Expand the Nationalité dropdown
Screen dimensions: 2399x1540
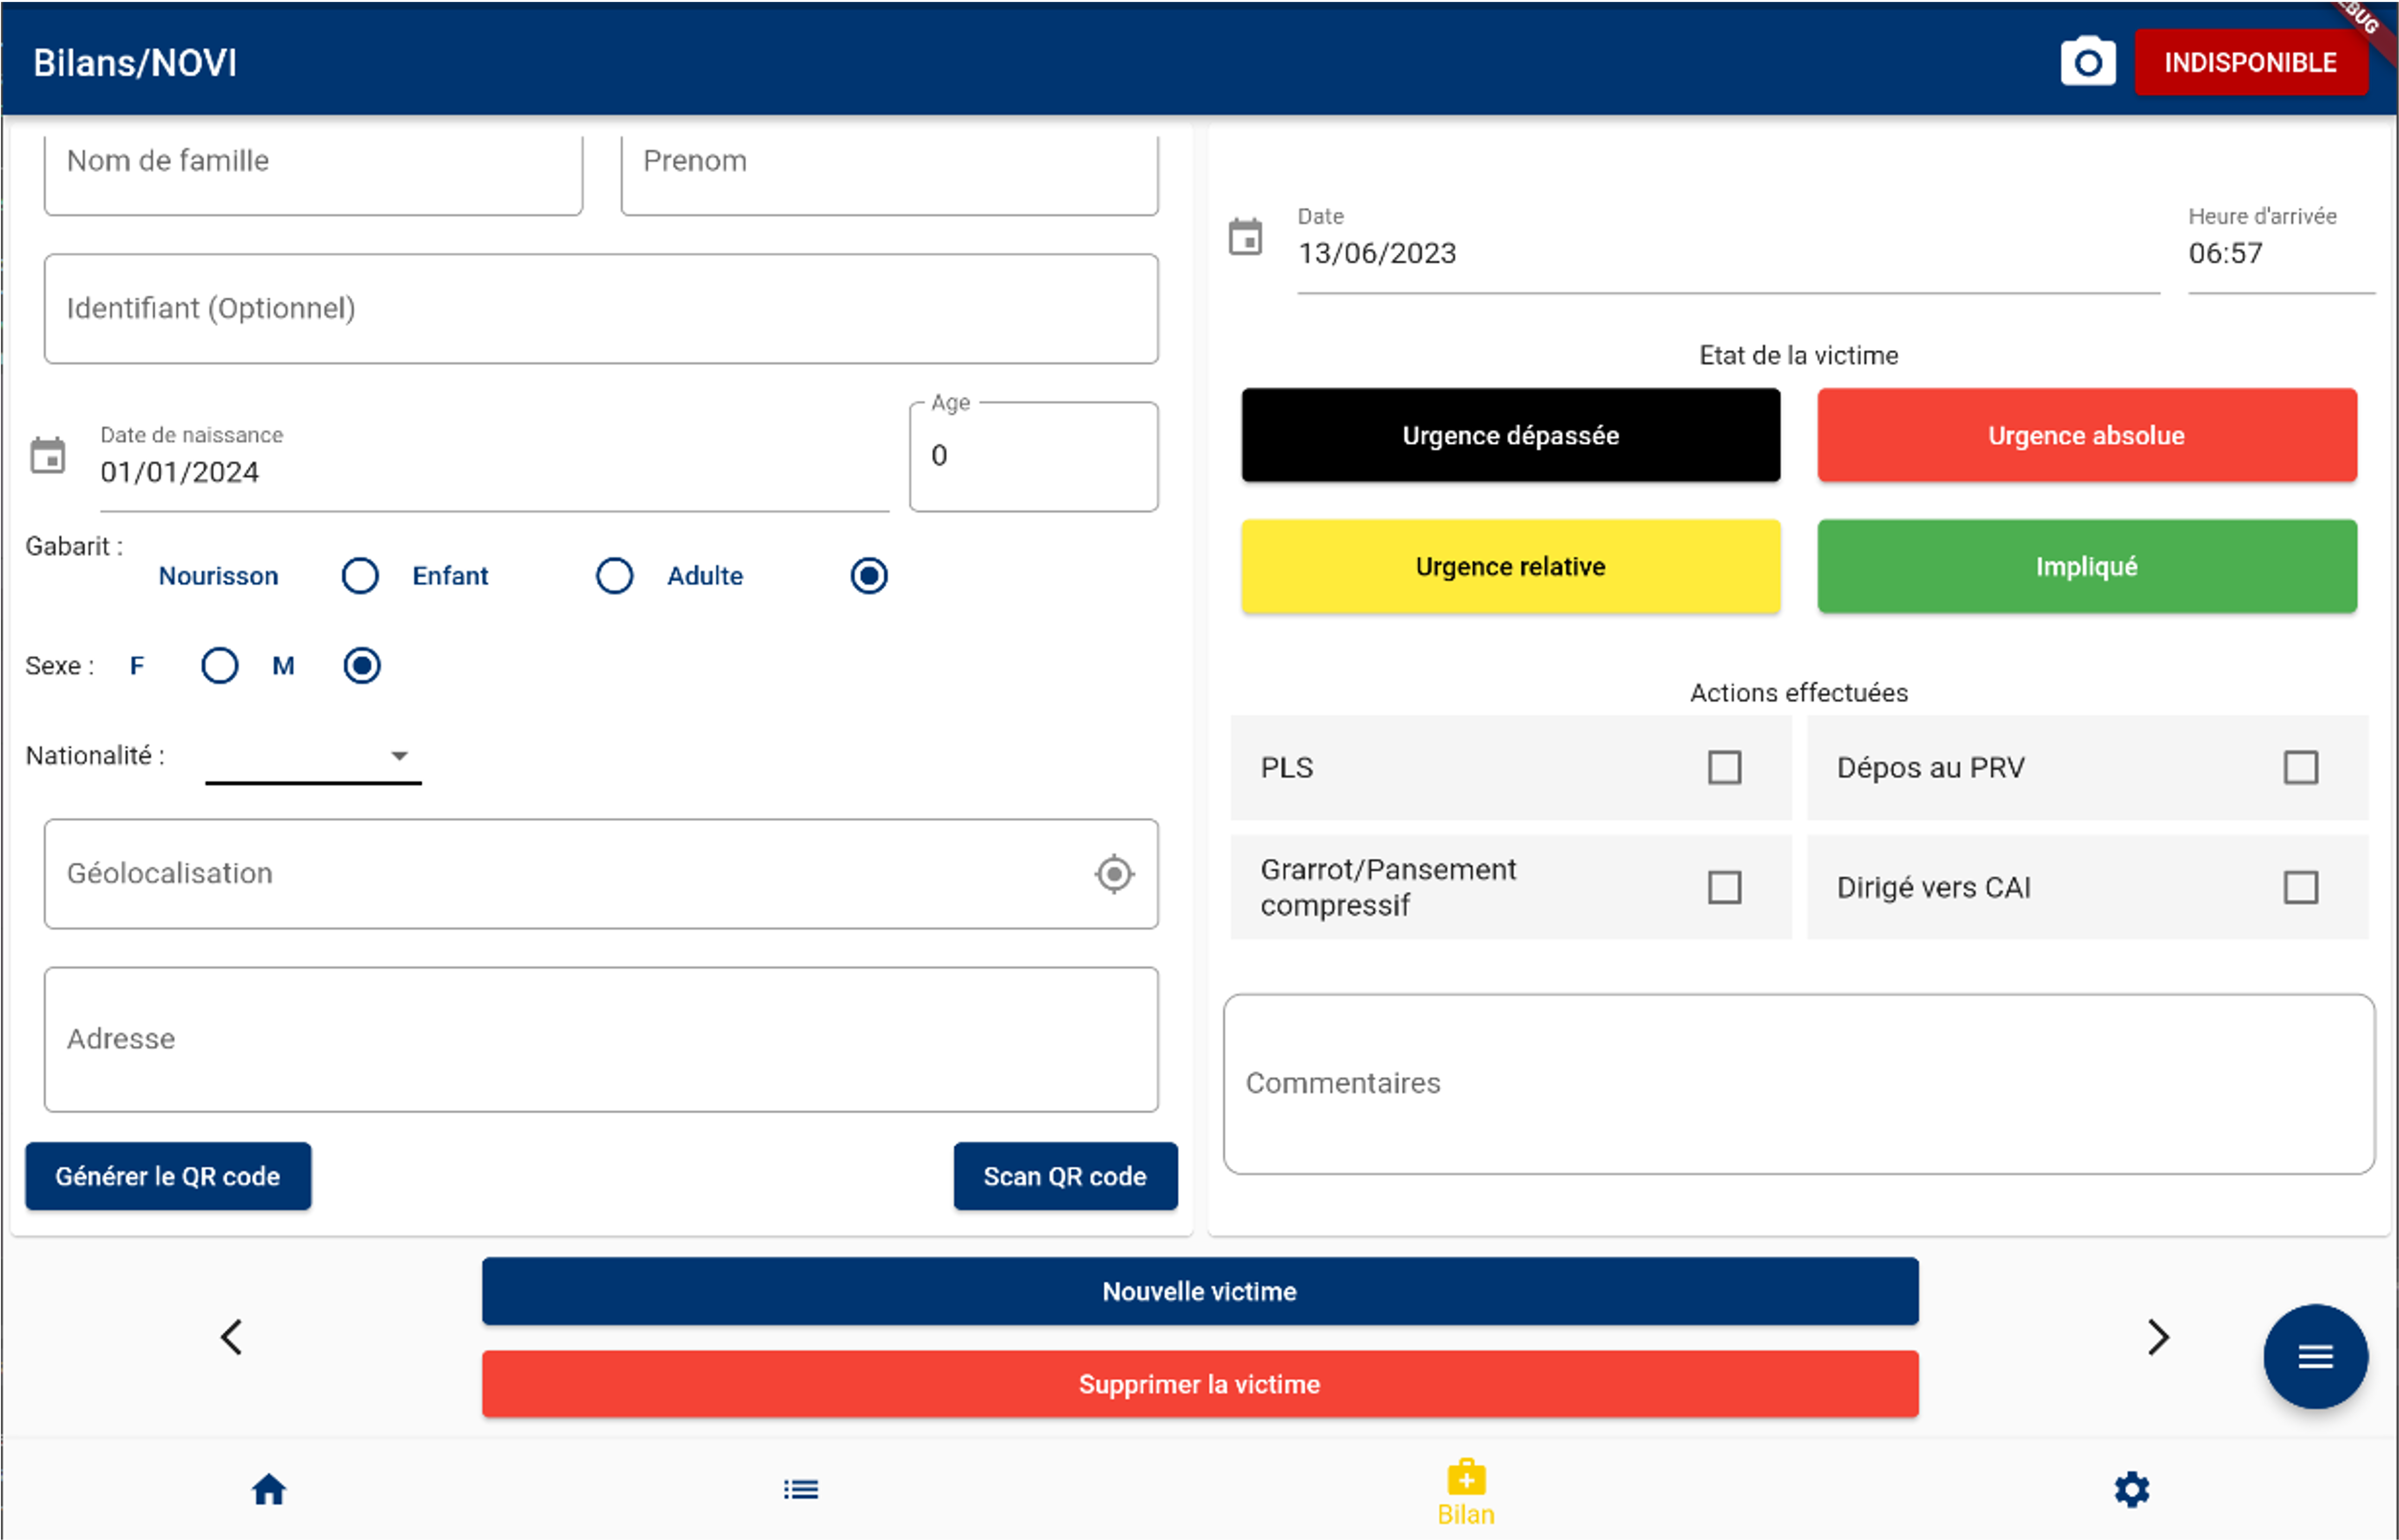pos(313,757)
